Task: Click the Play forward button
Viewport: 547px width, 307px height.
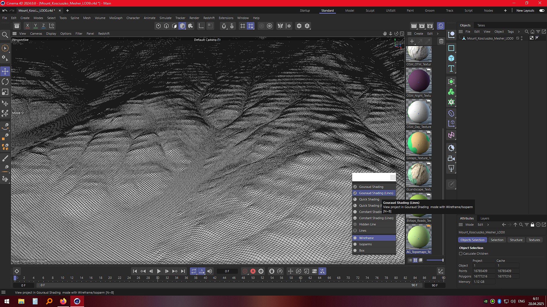Action: pyautogui.click(x=159, y=271)
